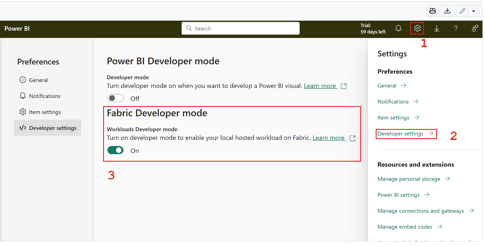The width and height of the screenshot is (485, 246).
Task: Turn off the Workloads Developer mode toggle
Action: 115,151
